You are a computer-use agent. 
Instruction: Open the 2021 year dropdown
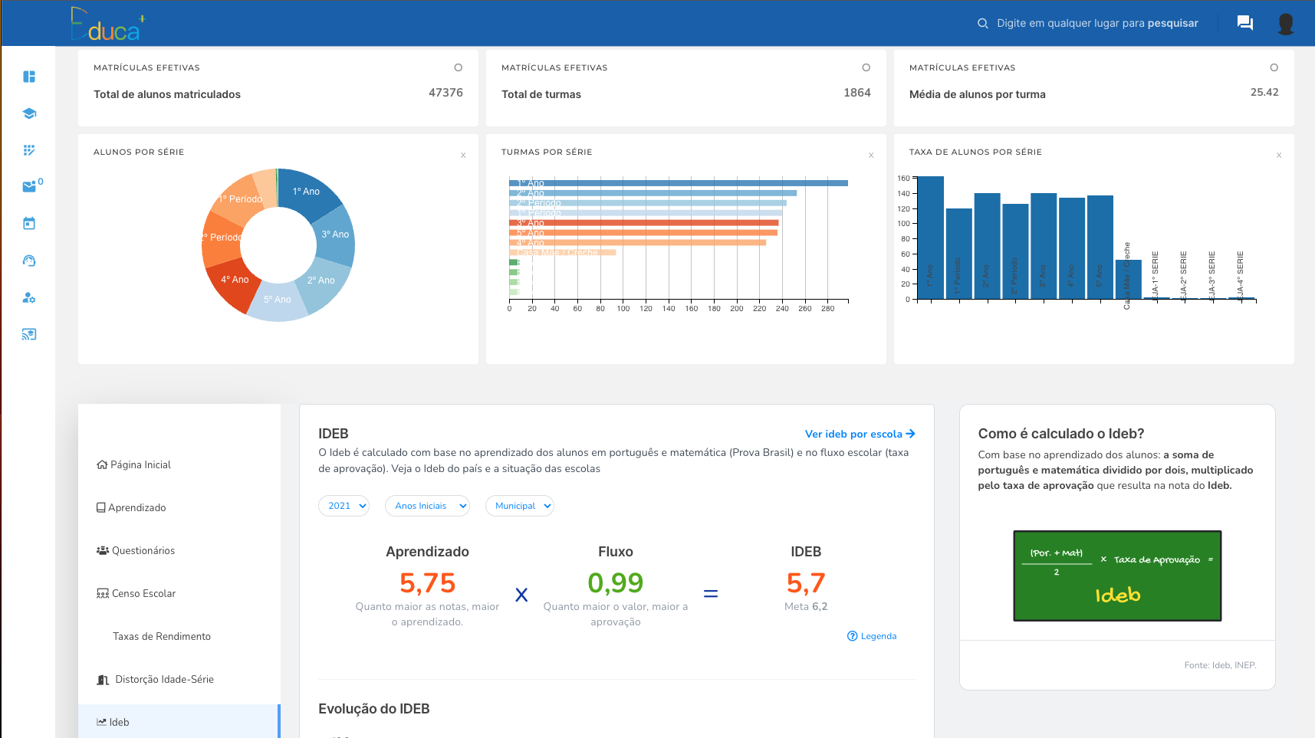pyautogui.click(x=344, y=506)
